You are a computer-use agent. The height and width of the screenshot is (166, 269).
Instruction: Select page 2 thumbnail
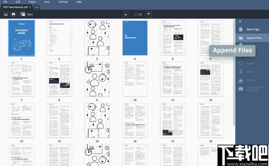[60, 38]
